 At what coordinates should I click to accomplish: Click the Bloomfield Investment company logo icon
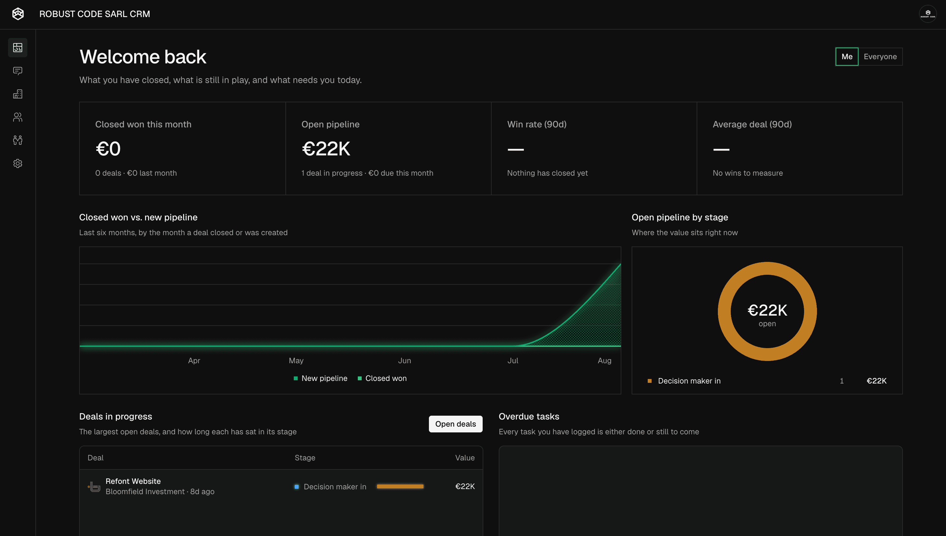[x=94, y=486]
